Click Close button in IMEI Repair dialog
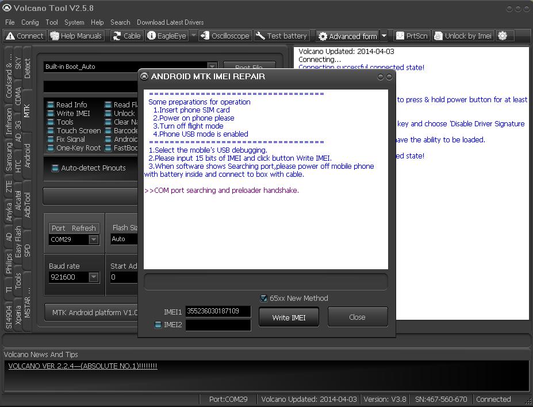The height and width of the screenshot is (407, 533). pyautogui.click(x=358, y=317)
